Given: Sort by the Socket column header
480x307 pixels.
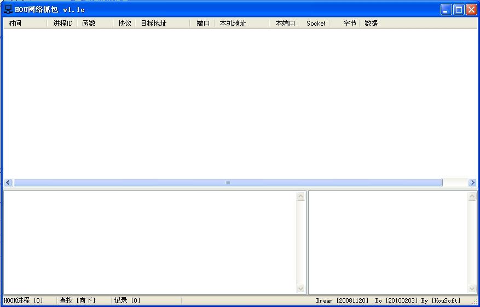Looking at the screenshot, I should coord(315,24).
